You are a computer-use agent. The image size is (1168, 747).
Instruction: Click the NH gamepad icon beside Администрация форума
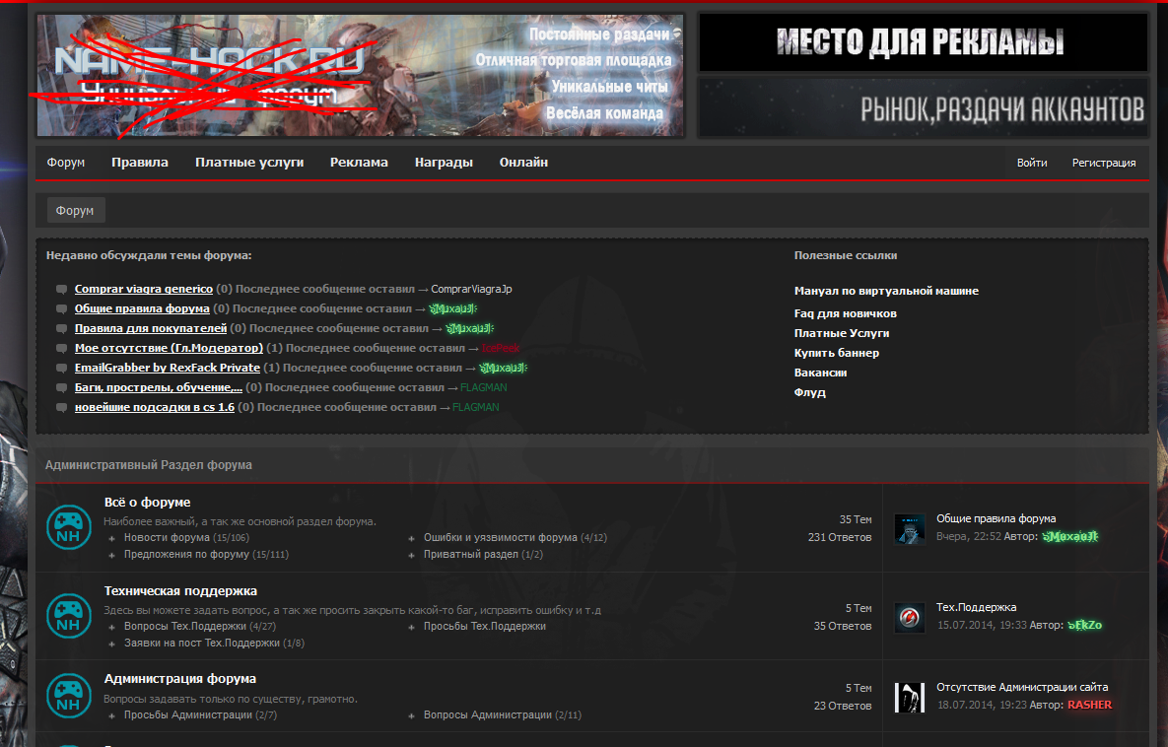click(69, 696)
